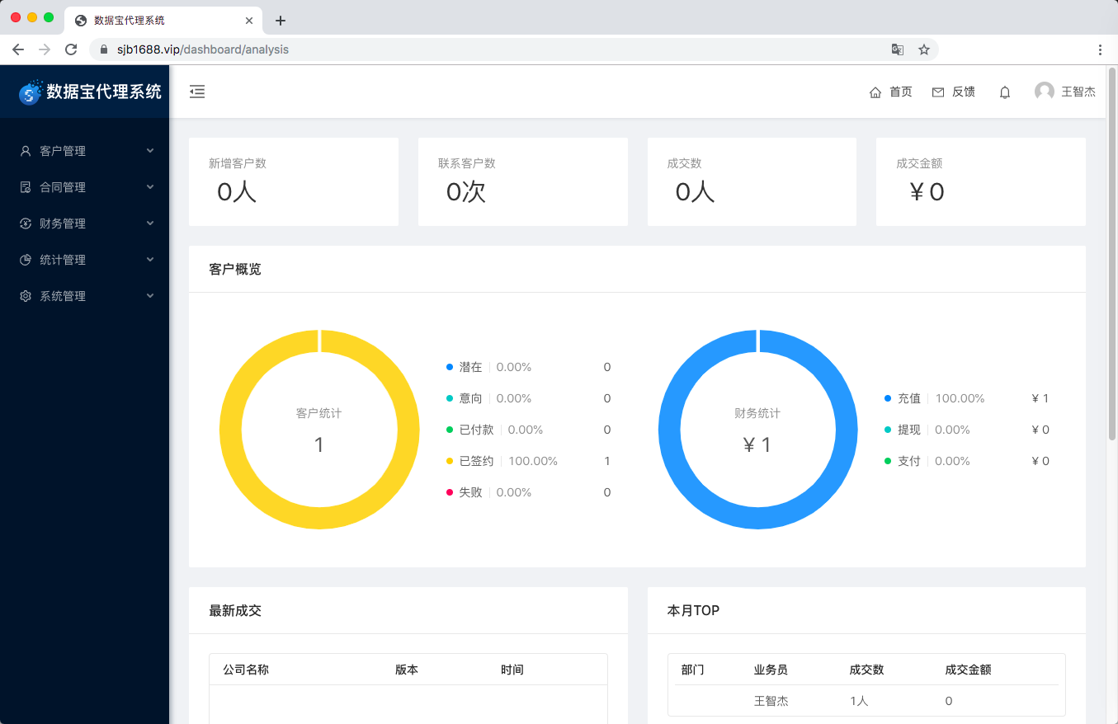Click the user avatar of 王智杰
The width and height of the screenshot is (1118, 724).
point(1045,92)
